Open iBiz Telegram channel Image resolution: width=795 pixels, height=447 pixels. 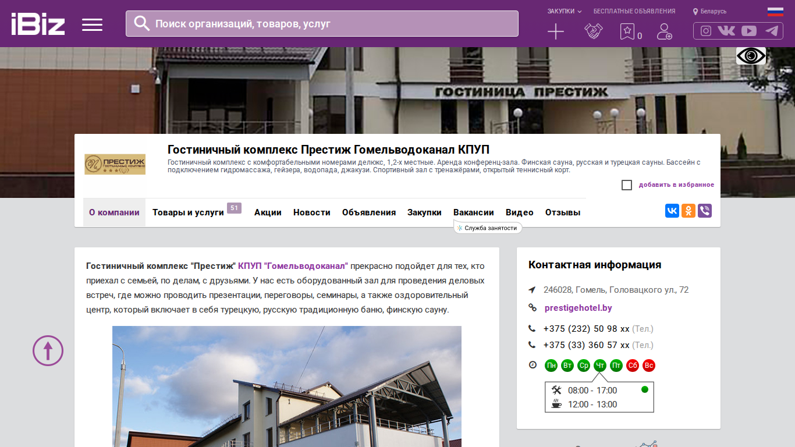point(772,31)
